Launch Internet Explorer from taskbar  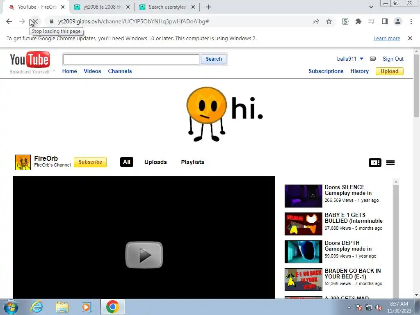(x=37, y=307)
